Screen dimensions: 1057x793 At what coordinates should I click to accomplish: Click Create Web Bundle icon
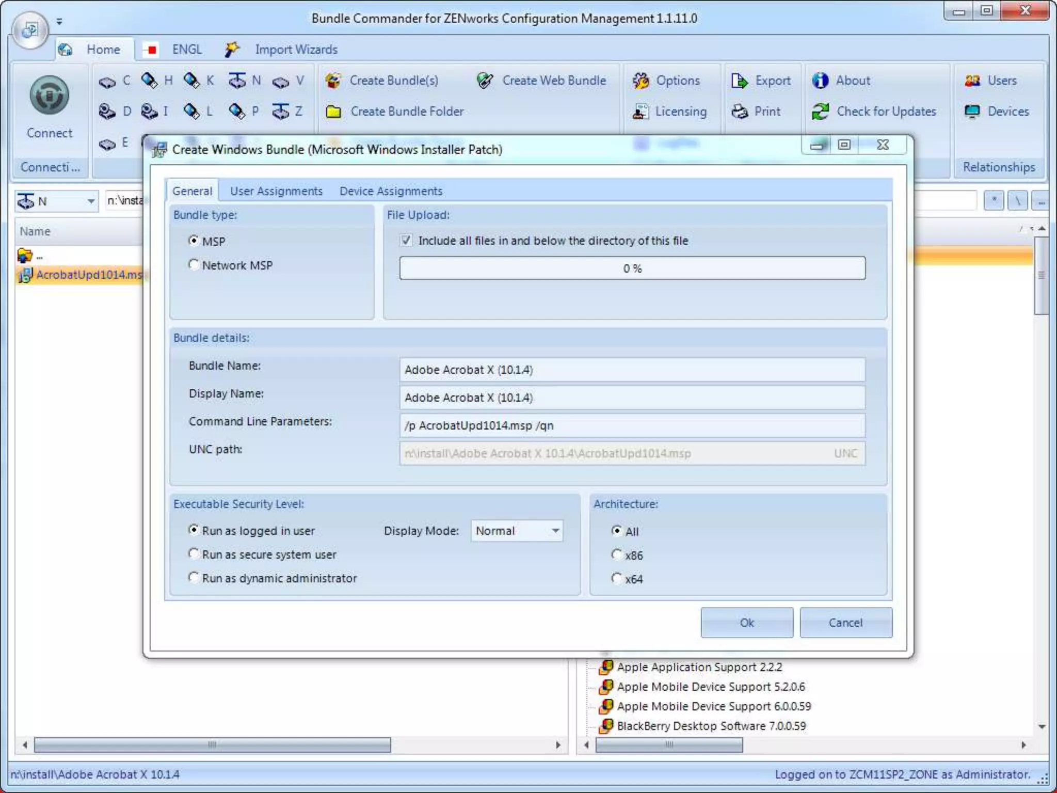tap(485, 81)
